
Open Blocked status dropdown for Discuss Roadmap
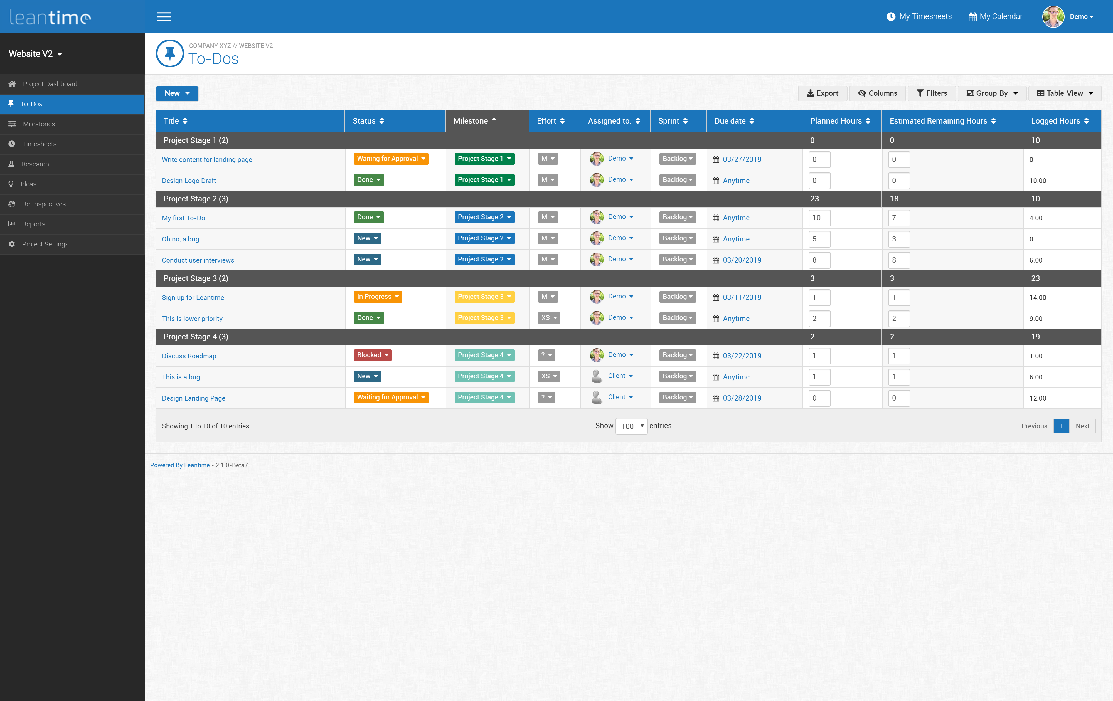pyautogui.click(x=373, y=355)
